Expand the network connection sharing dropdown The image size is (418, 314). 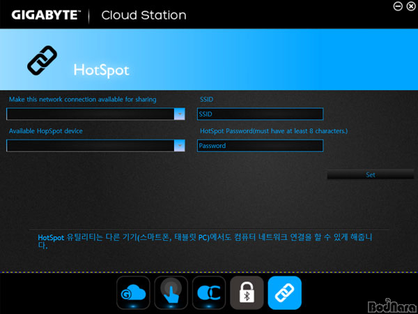tap(180, 114)
